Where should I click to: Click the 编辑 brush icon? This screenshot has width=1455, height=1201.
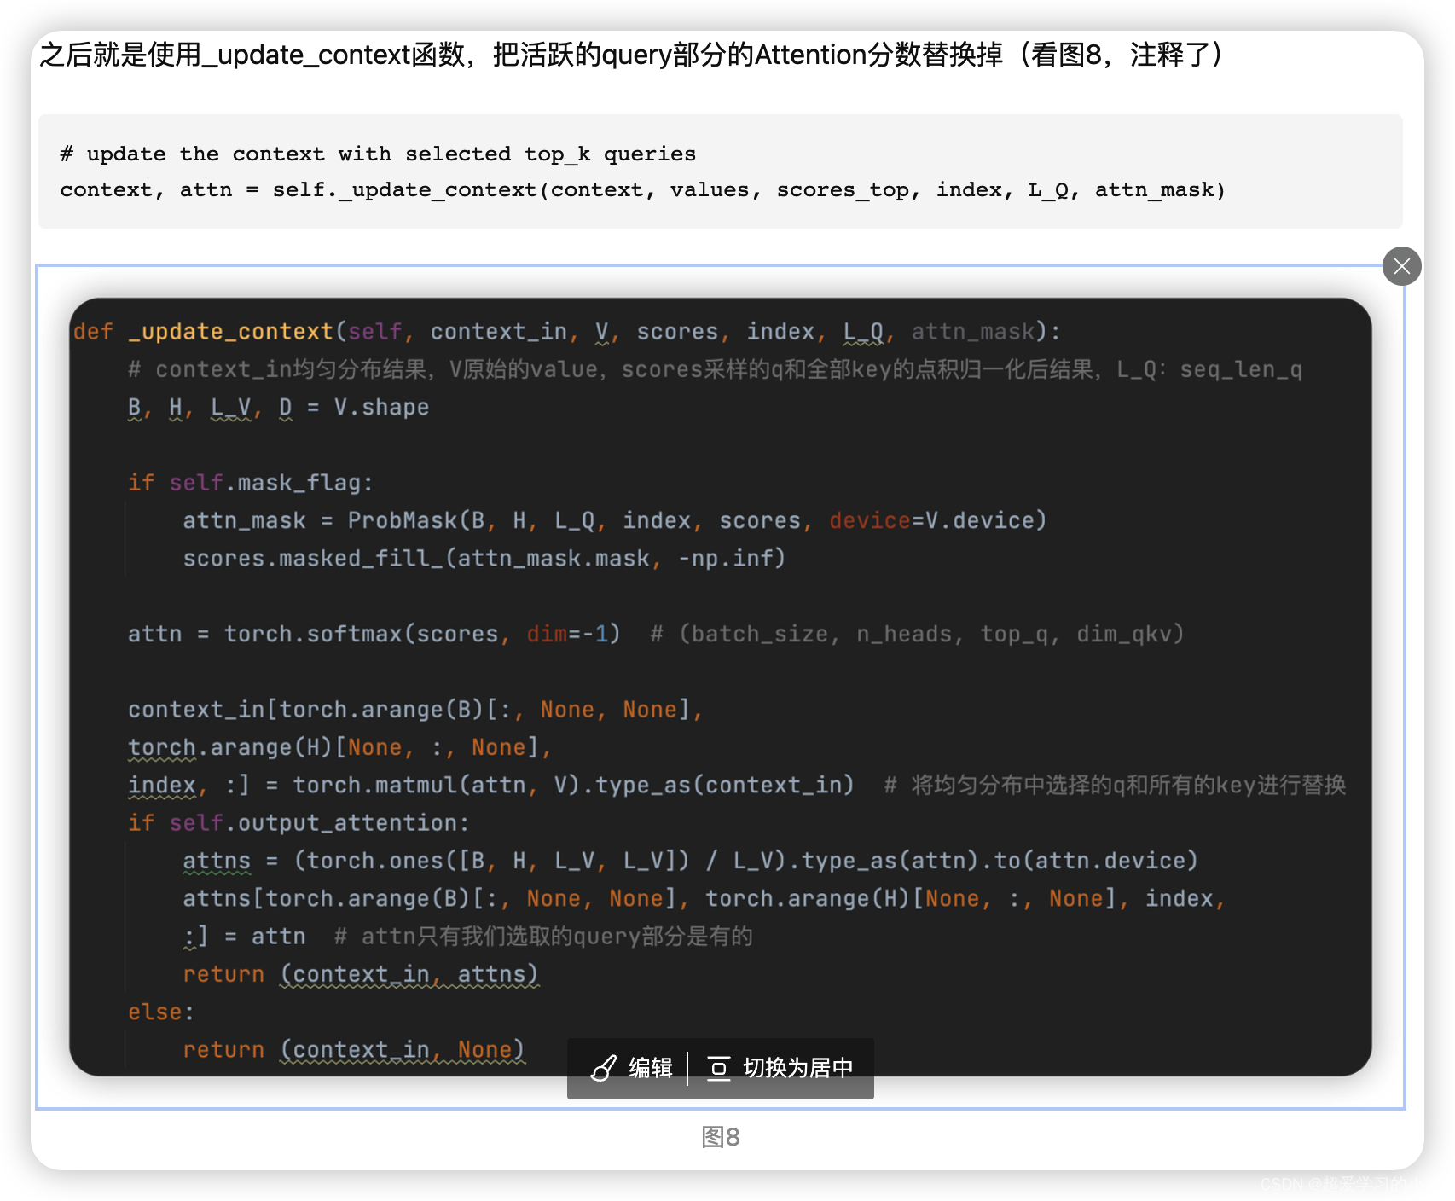604,1068
